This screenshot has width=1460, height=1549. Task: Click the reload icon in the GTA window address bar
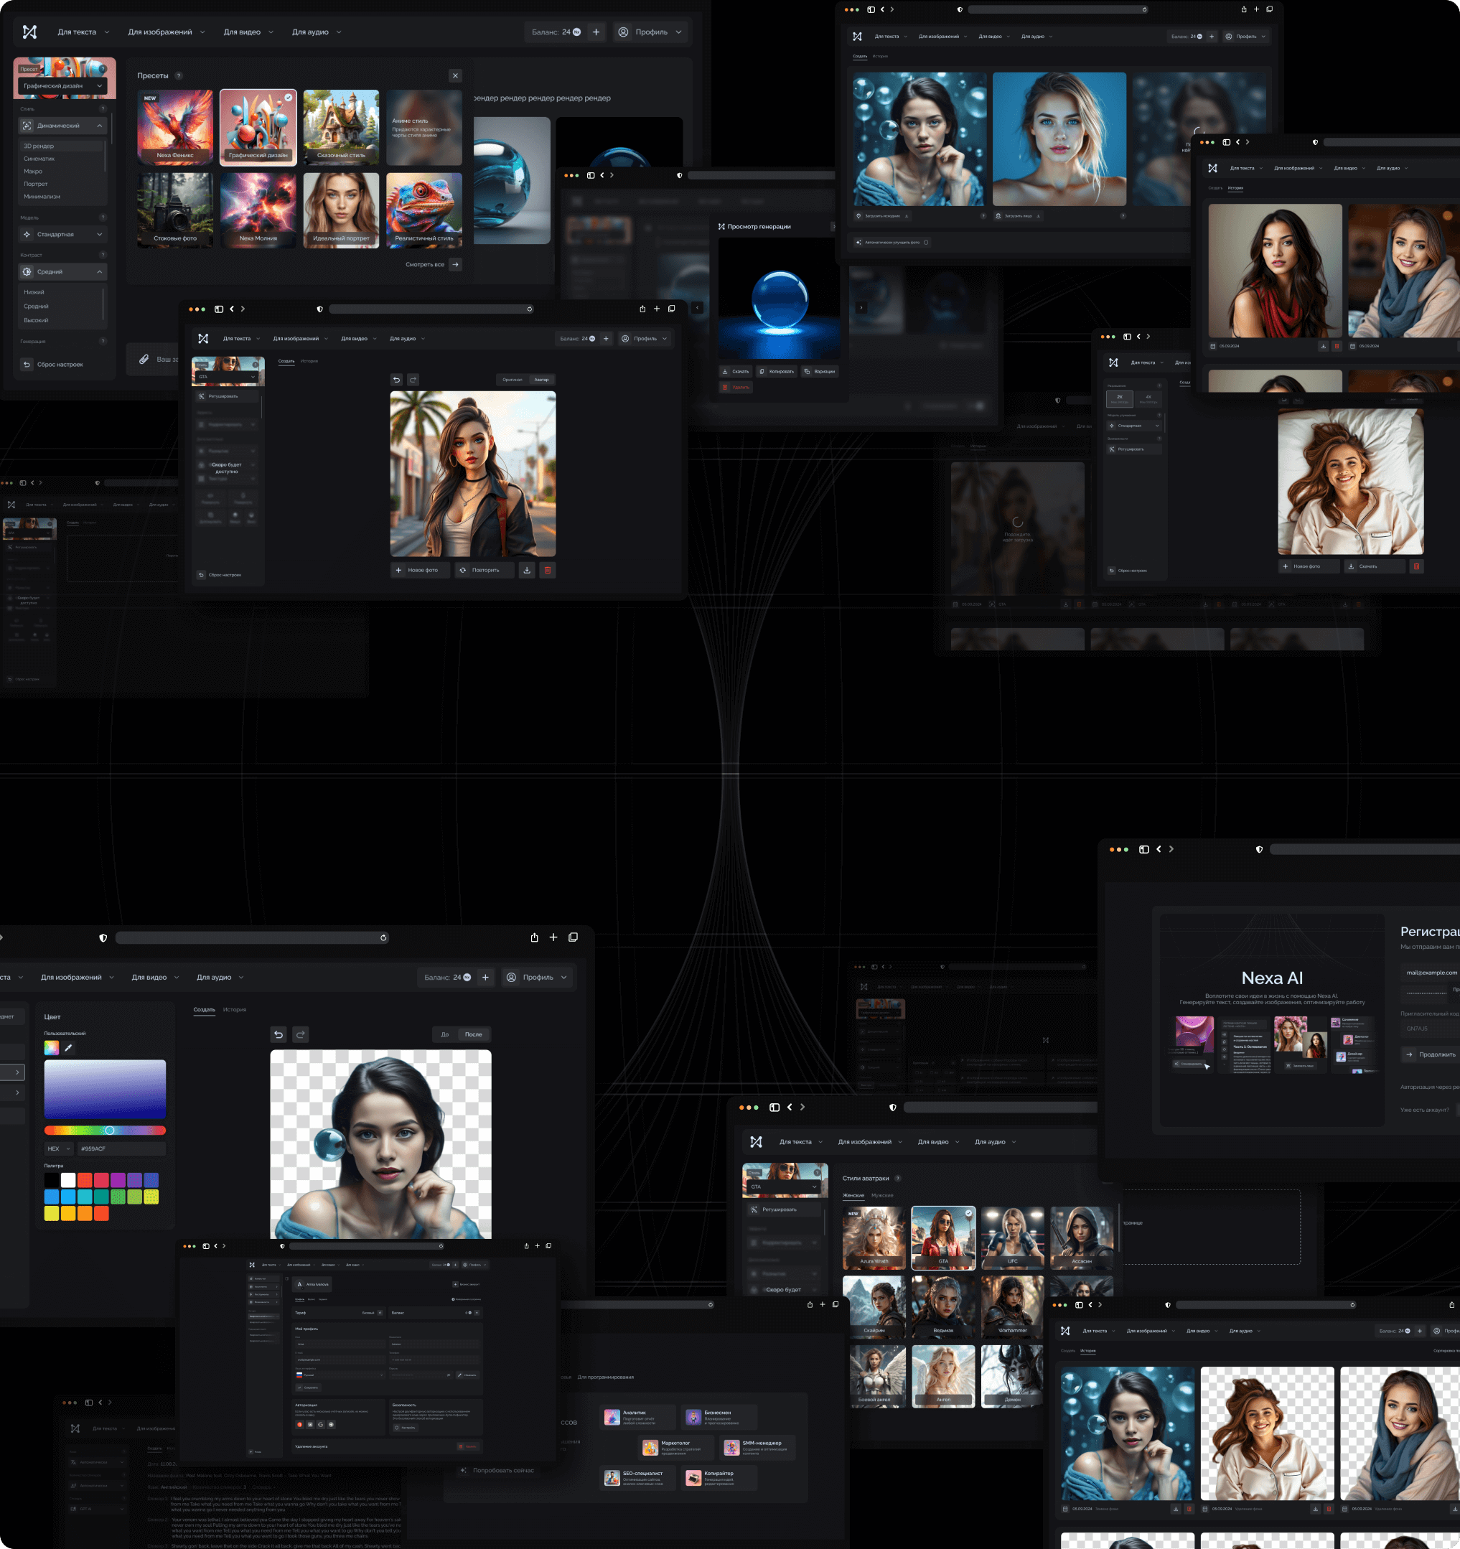coord(530,309)
